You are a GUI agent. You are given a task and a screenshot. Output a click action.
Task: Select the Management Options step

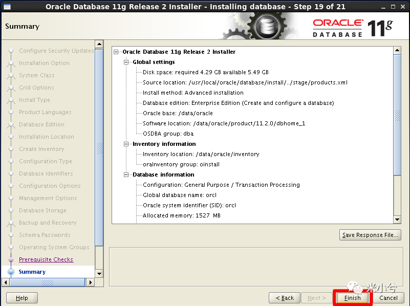click(48, 198)
